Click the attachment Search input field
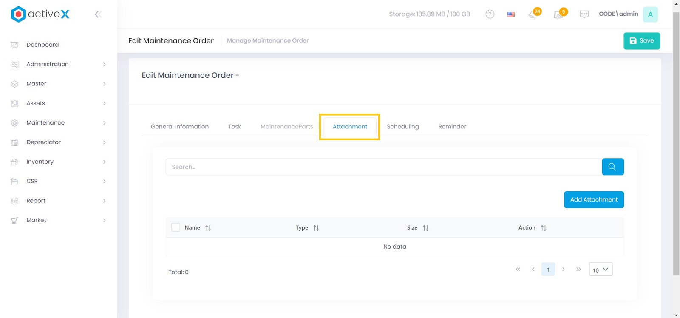This screenshot has height=318, width=680. click(383, 167)
